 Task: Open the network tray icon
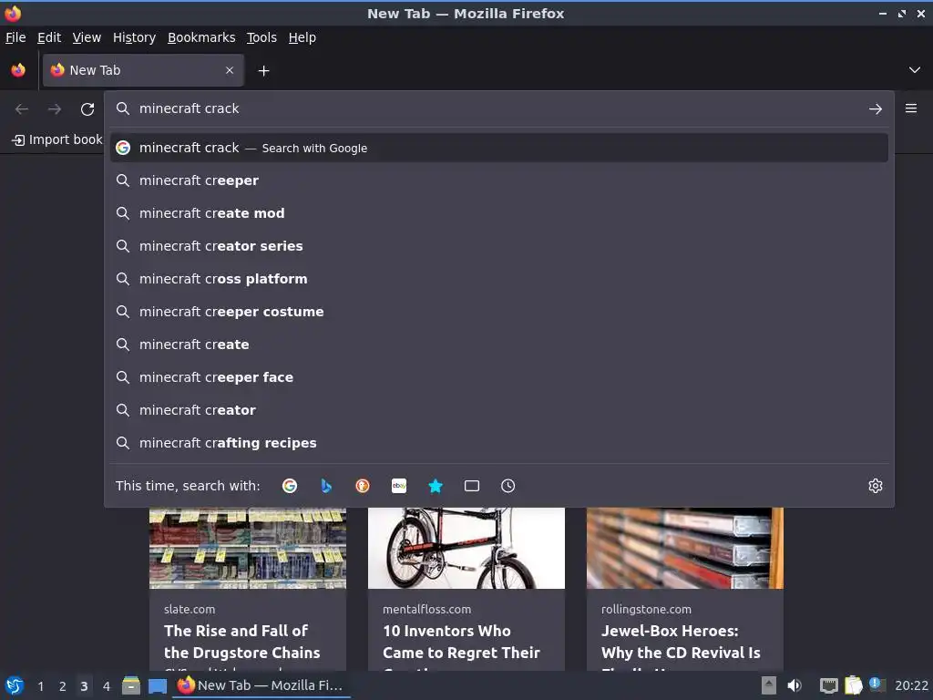828,685
